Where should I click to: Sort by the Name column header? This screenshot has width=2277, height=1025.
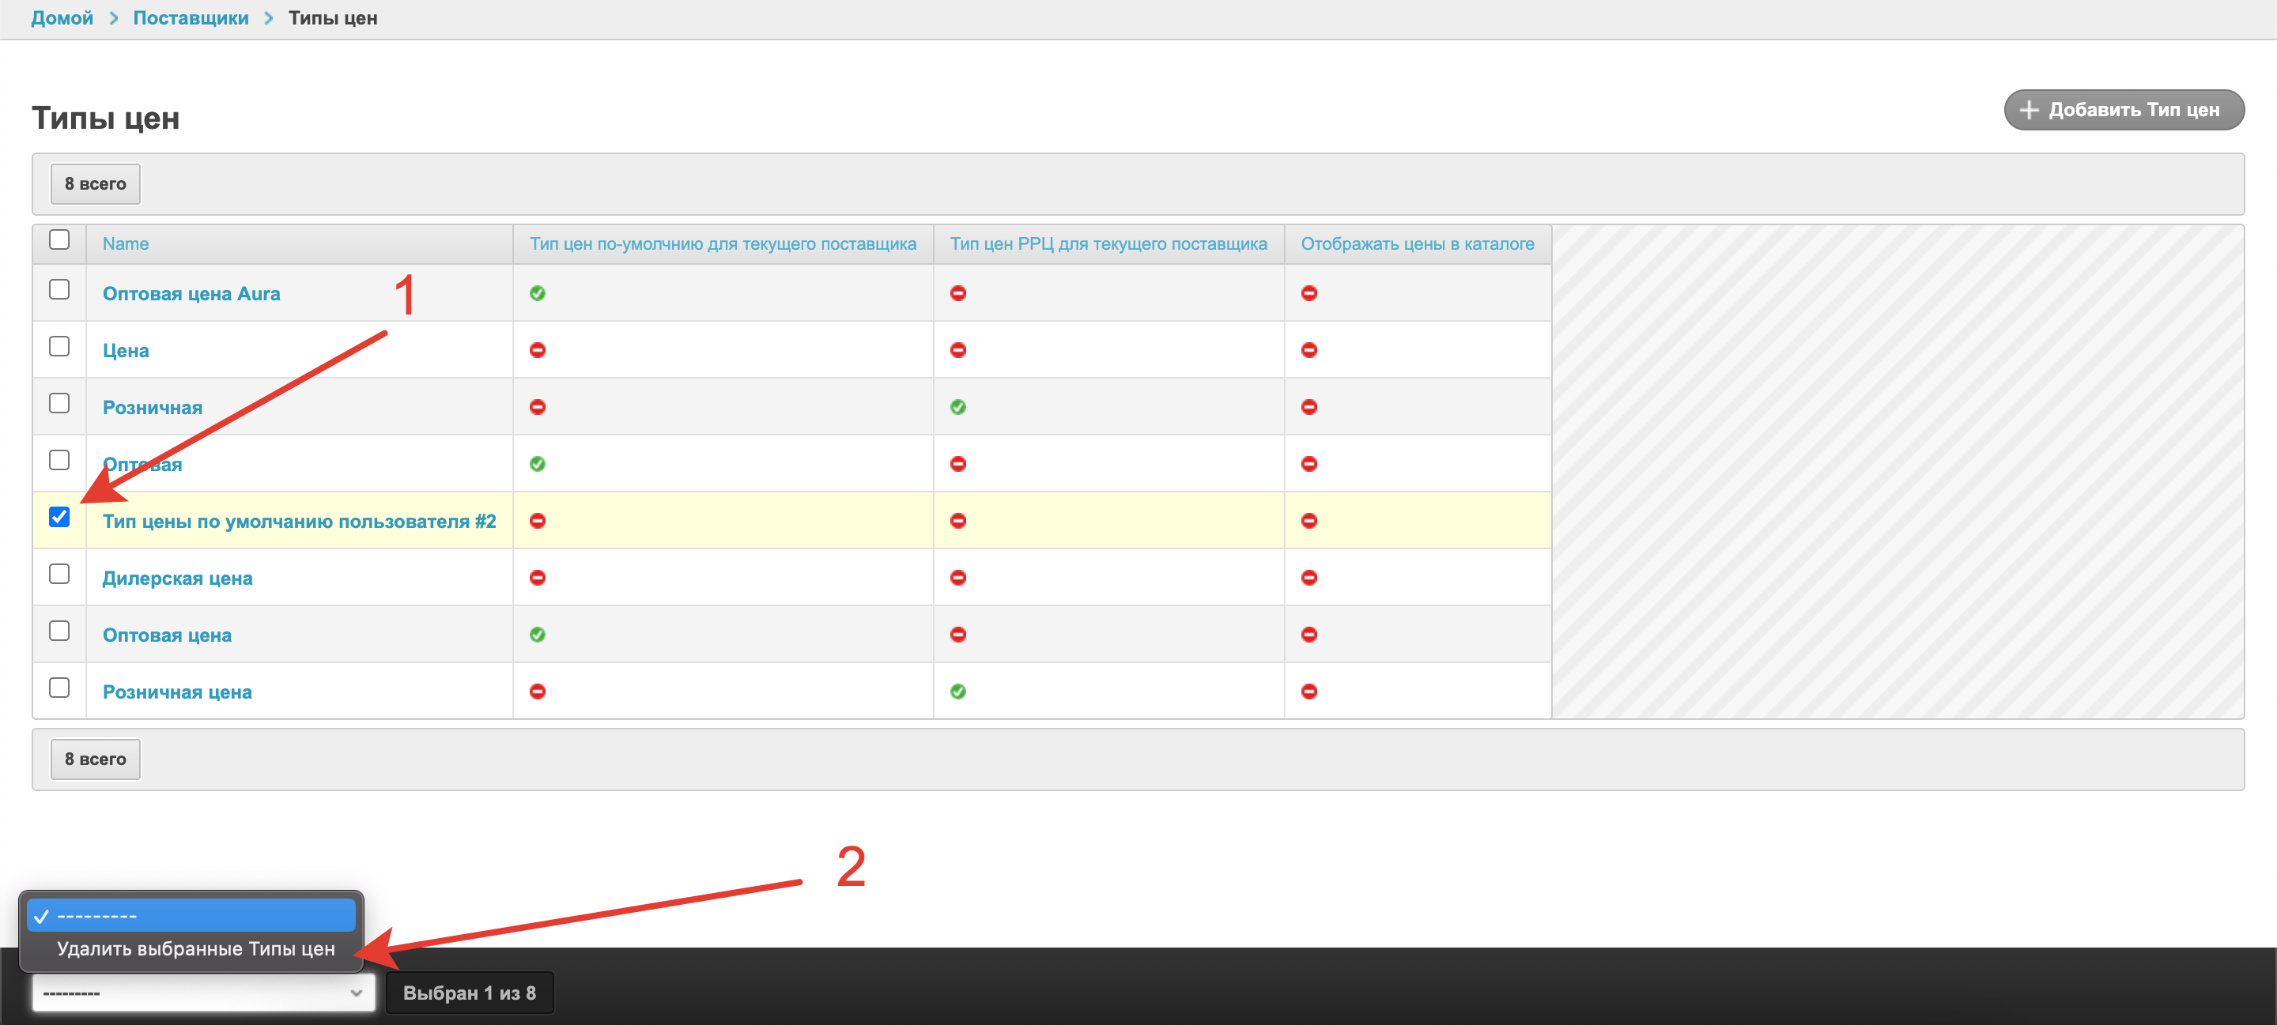coord(126,244)
